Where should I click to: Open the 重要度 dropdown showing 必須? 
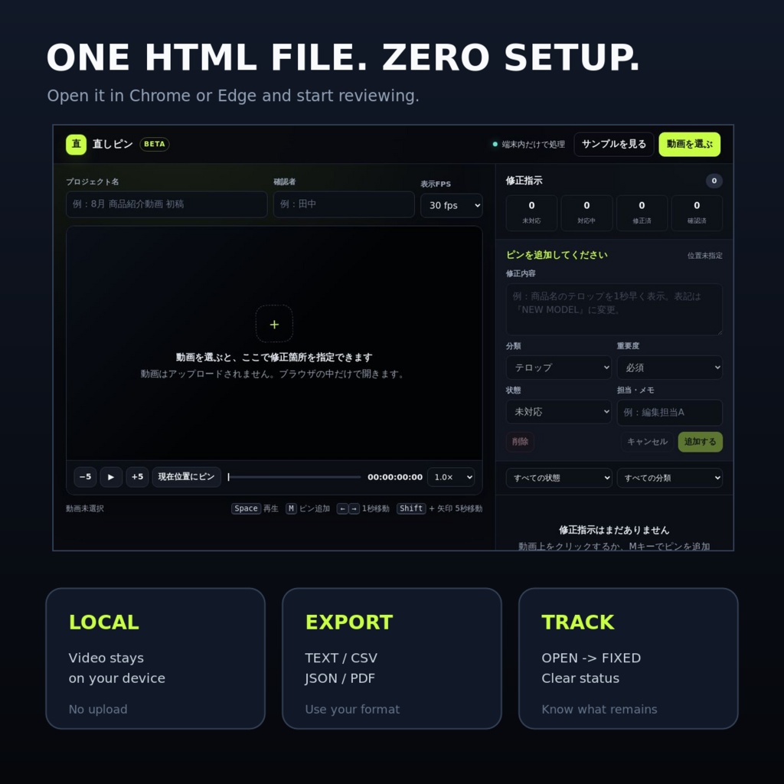(669, 367)
